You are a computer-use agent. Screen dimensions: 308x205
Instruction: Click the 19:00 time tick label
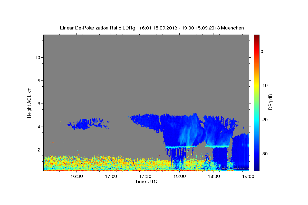[x=248, y=176]
